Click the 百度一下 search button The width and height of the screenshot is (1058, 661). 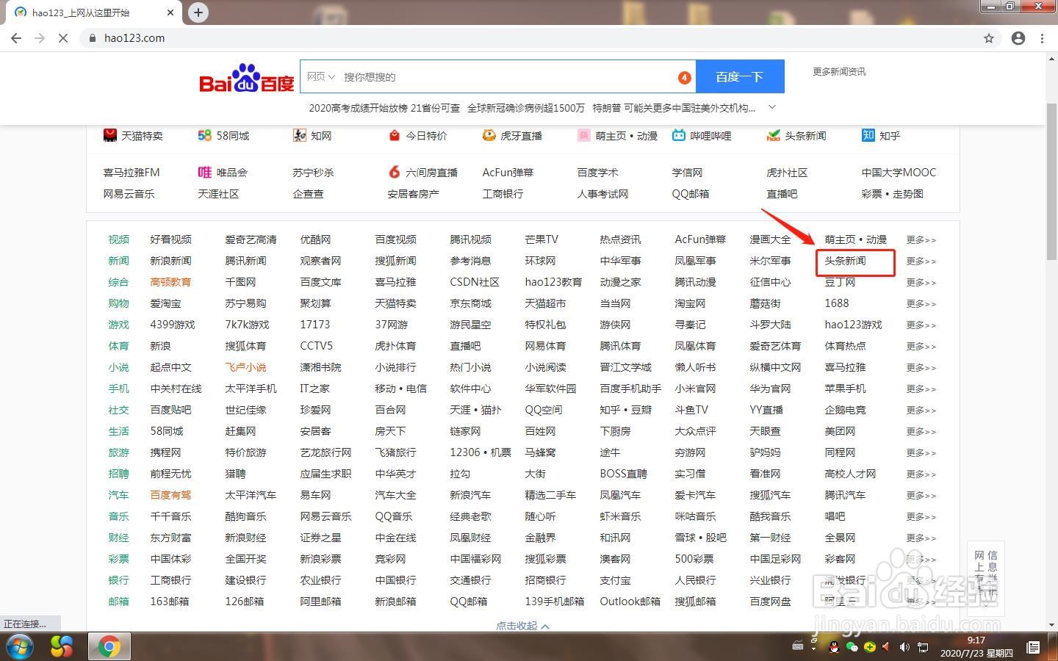coord(740,76)
